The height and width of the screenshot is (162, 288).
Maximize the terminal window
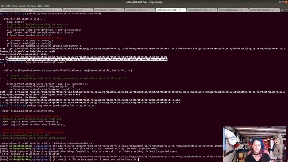click(283, 2)
